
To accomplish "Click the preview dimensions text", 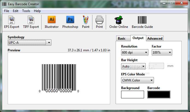I will 89,50.
